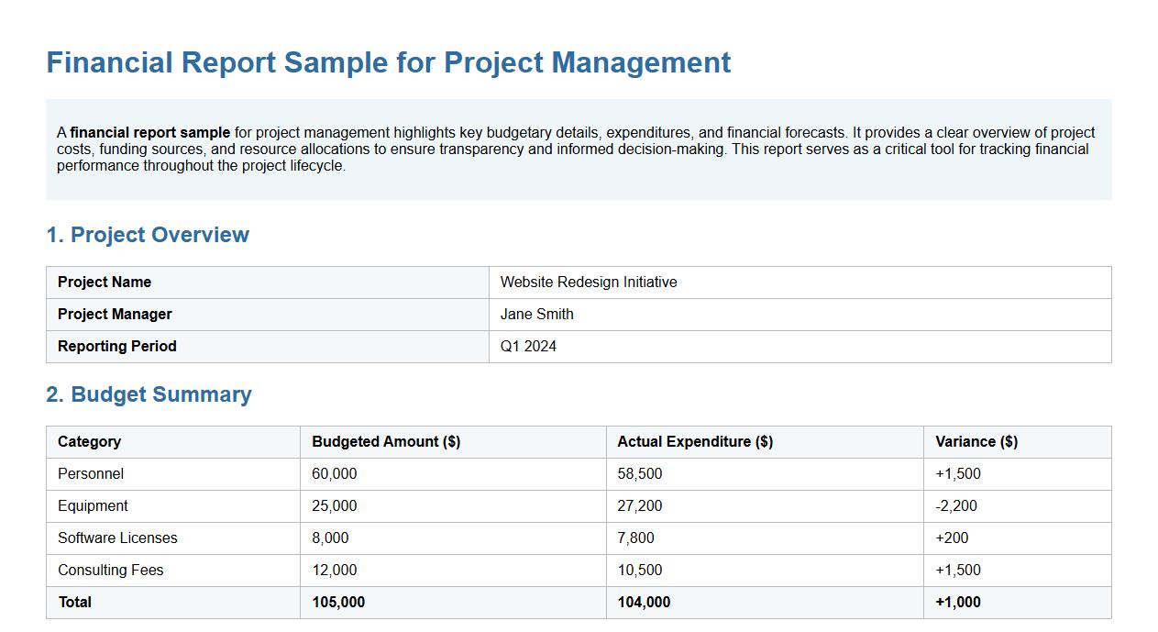Click the Actual Expenditure column header
The image size is (1158, 632).
click(693, 441)
